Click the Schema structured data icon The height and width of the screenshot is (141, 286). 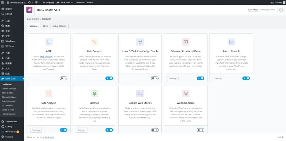pos(186,42)
